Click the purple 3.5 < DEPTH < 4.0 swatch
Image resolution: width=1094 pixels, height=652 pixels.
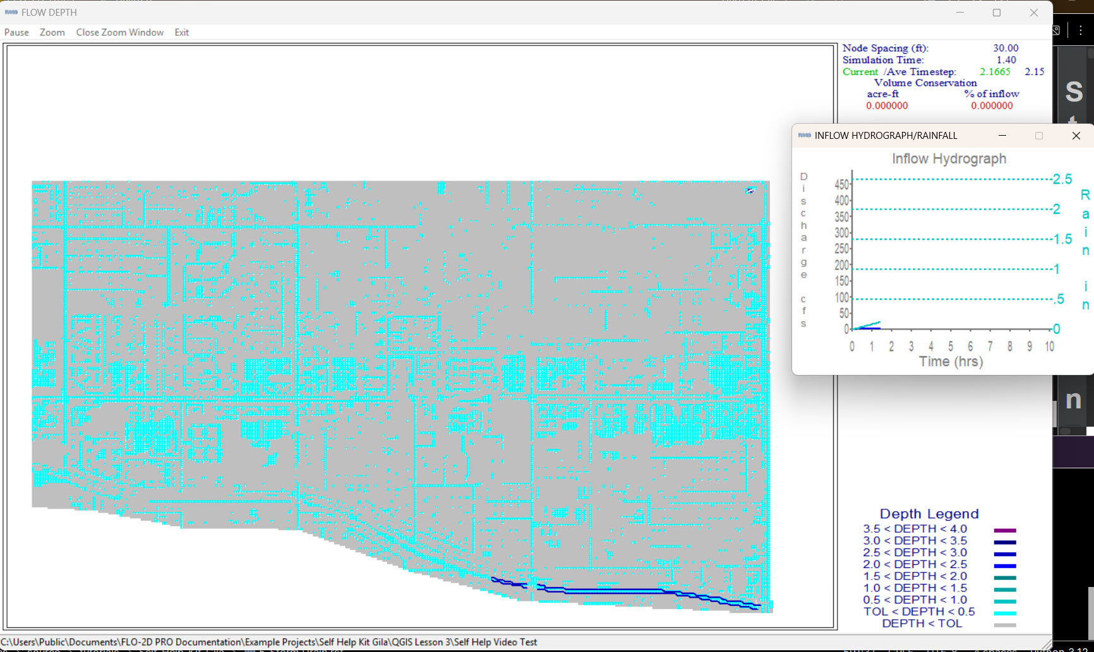coord(1004,530)
